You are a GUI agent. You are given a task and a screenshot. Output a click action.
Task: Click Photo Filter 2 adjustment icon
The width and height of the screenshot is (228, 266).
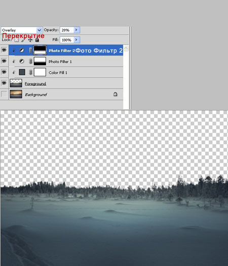[22, 50]
